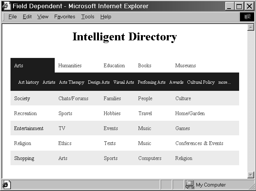Open the Art history subcategory link
Viewport: 256px width, 191px height.
pyautogui.click(x=28, y=82)
